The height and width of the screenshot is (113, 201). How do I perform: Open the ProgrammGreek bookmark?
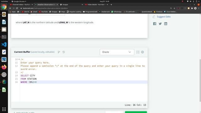coord(90,12)
